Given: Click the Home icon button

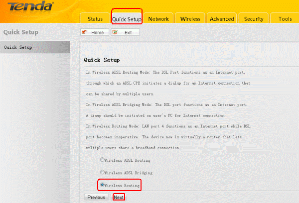Looking at the screenshot, I should click(92, 32).
